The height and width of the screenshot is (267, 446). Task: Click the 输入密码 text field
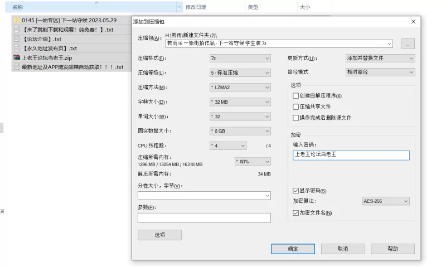pyautogui.click(x=350, y=156)
